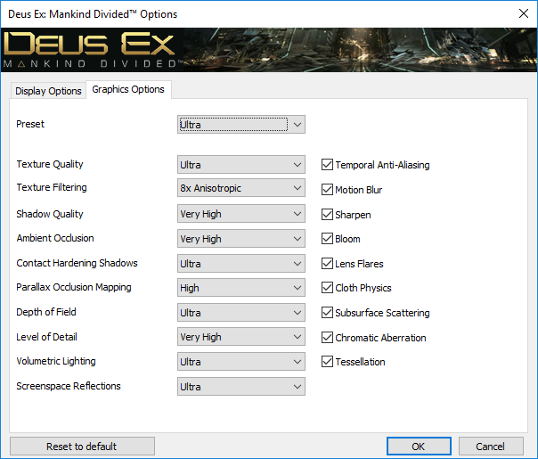Select the Graphics Options tab
538x459 pixels.
click(128, 89)
